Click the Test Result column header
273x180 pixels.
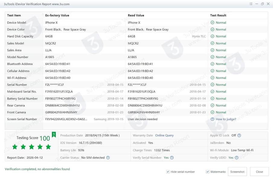pos(218,15)
